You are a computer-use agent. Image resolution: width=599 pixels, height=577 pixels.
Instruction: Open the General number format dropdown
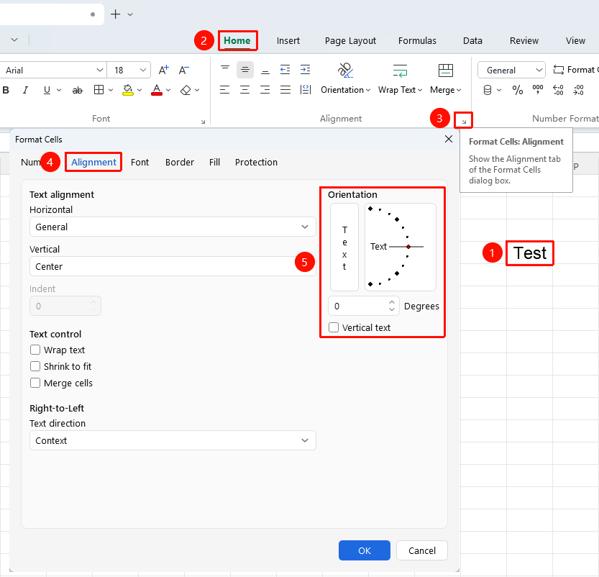point(511,70)
